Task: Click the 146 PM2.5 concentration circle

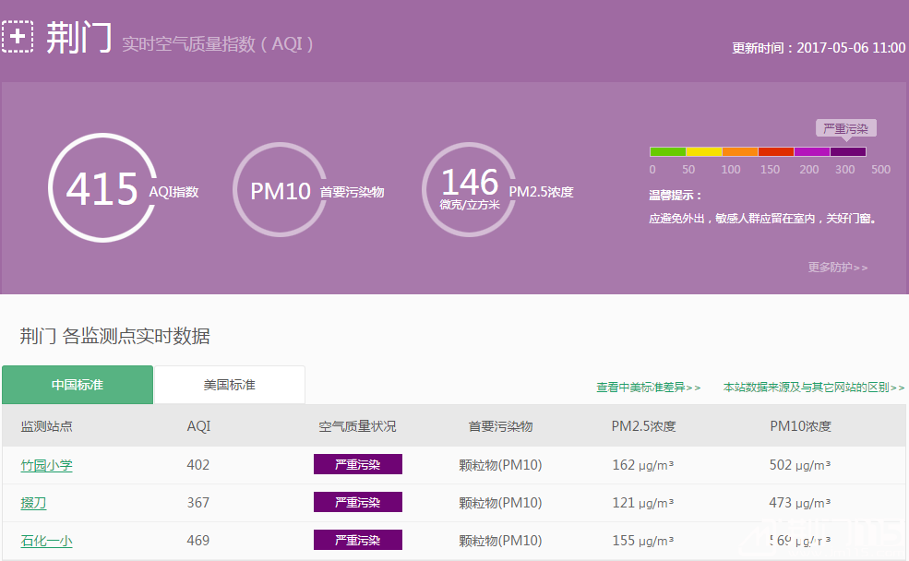Action: (470, 188)
